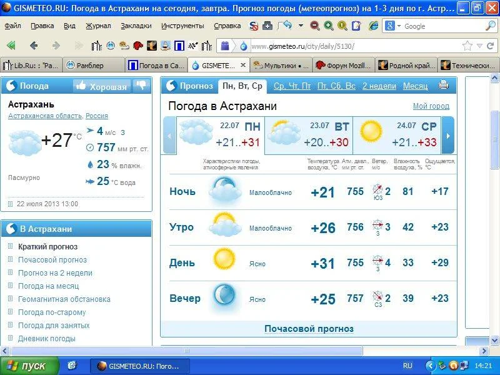This screenshot has height=375, width=500.
Task: Click the zoom out magnifier toolbar icon
Action: click(x=315, y=26)
